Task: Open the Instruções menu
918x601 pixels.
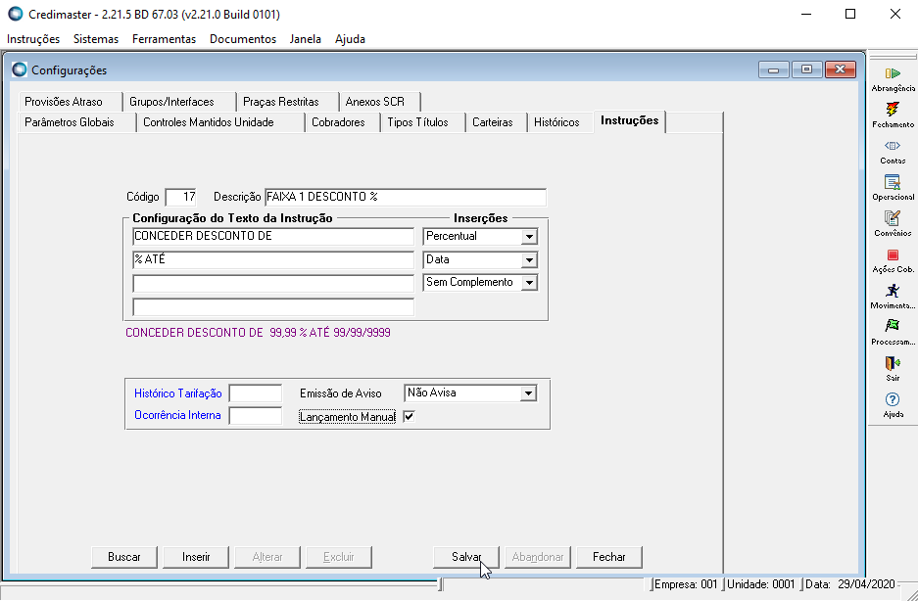Action: pyautogui.click(x=33, y=39)
